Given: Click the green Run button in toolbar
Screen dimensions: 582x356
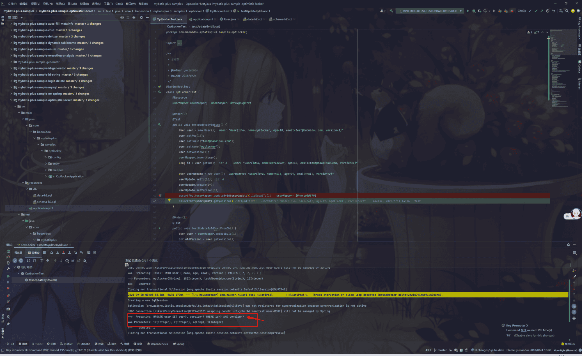Looking at the screenshot, I should click(468, 11).
